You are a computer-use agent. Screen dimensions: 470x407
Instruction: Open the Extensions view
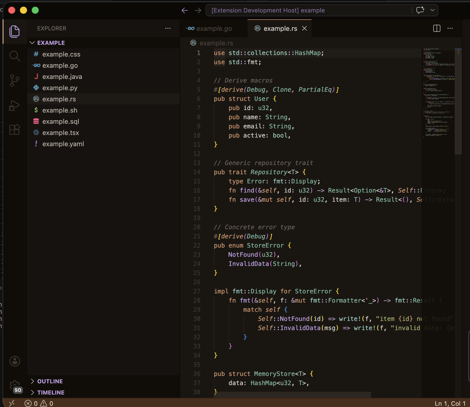click(15, 130)
